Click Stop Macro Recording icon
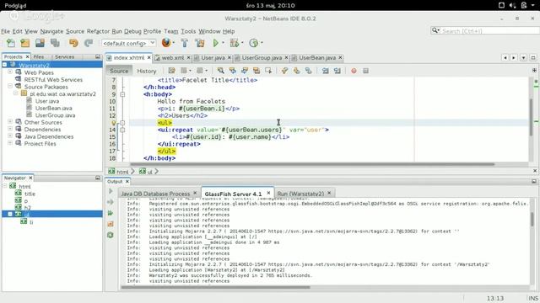Screen dimensions: 540x303 365,71
